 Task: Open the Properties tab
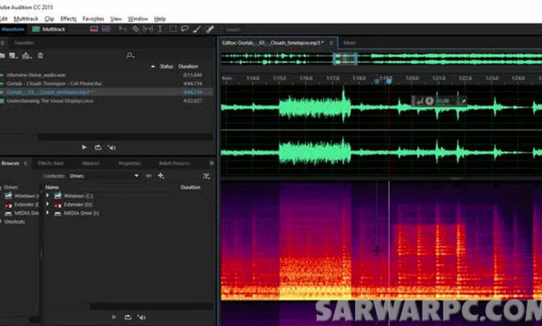tap(130, 163)
